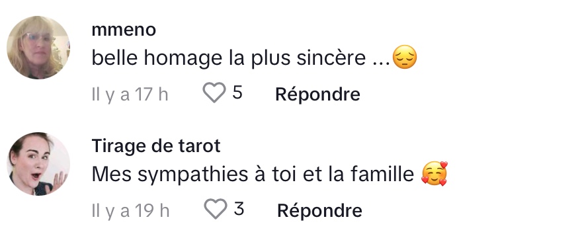Select the 'belle homage la plus sincère' comment text
The height and width of the screenshot is (242, 582).
229,58
